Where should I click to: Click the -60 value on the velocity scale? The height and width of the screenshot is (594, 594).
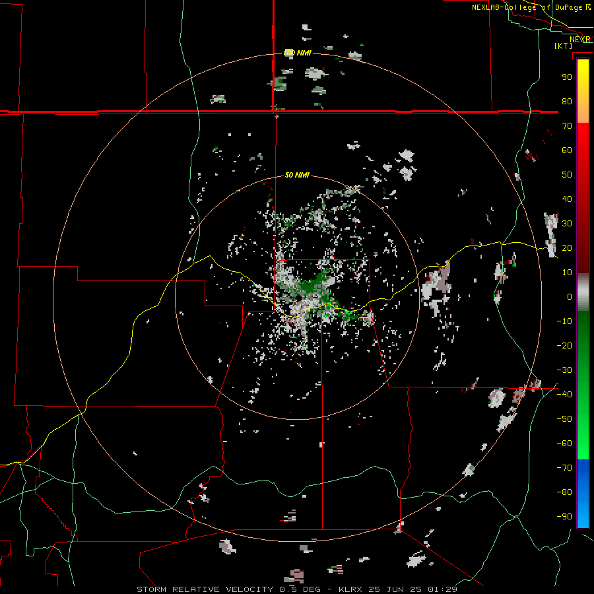tap(564, 444)
